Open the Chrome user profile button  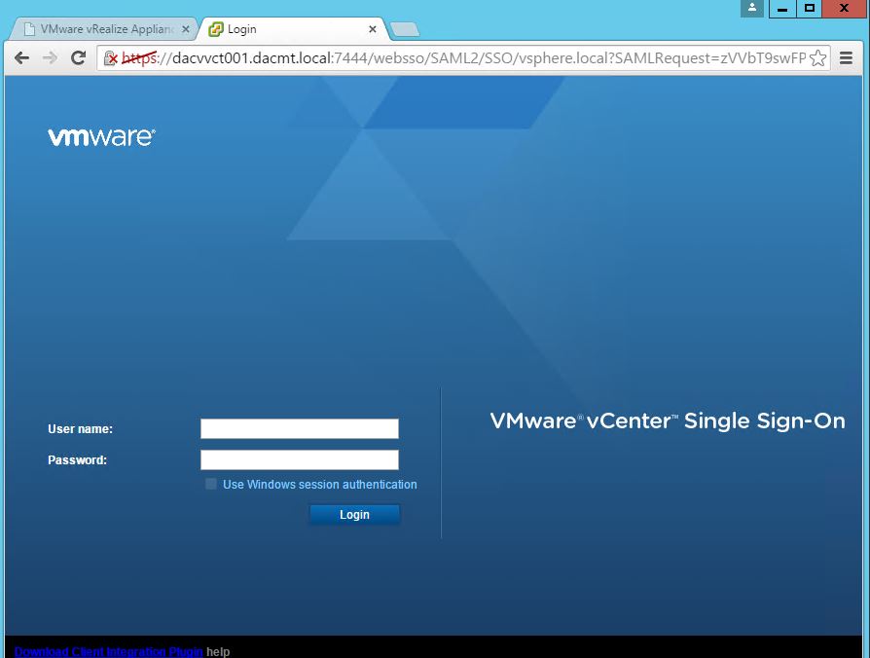tap(752, 8)
